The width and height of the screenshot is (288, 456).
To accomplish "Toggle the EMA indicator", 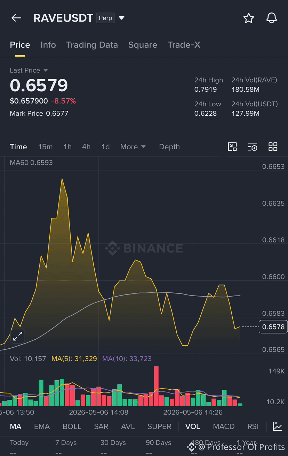I will [42, 426].
